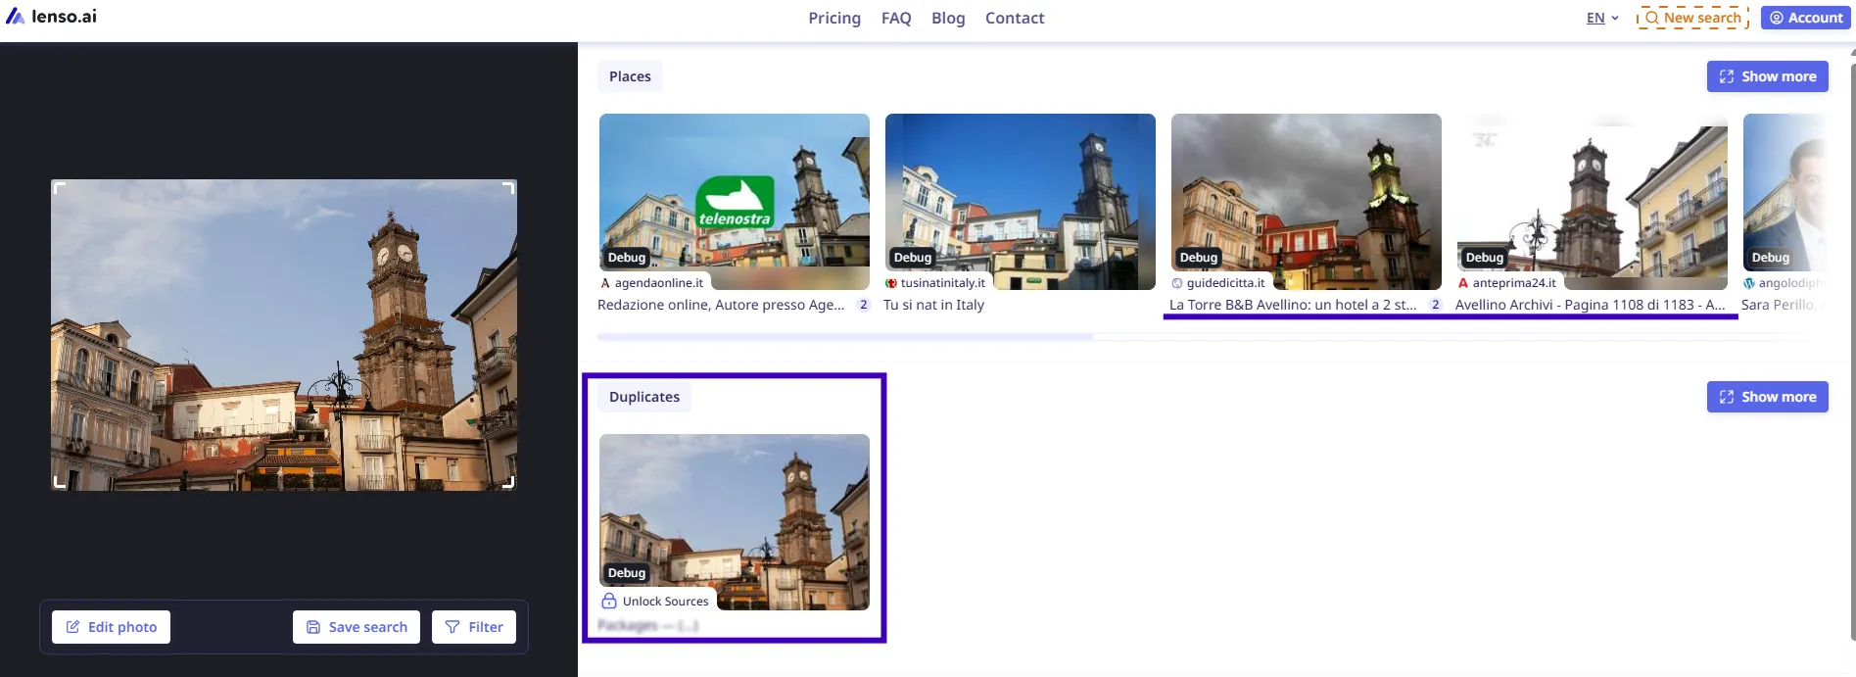Click the pencil icon in Edit photo
Image resolution: width=1856 pixels, height=677 pixels.
72,627
